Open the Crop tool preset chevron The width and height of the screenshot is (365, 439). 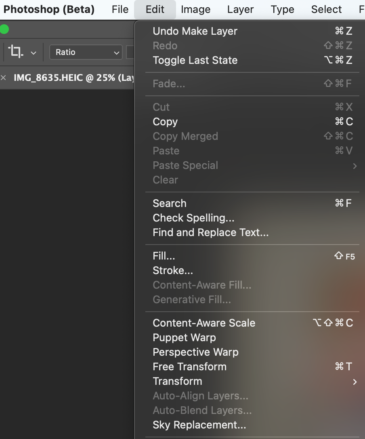point(34,53)
